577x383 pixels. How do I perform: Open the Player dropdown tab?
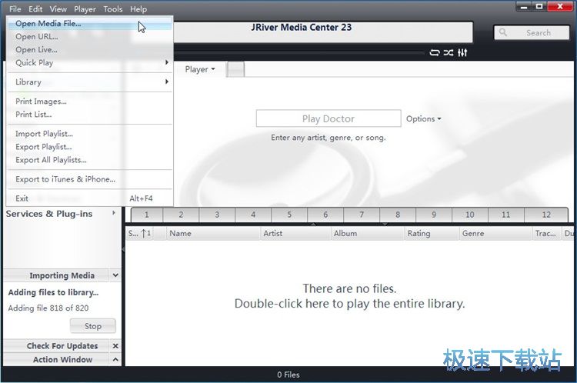point(200,69)
